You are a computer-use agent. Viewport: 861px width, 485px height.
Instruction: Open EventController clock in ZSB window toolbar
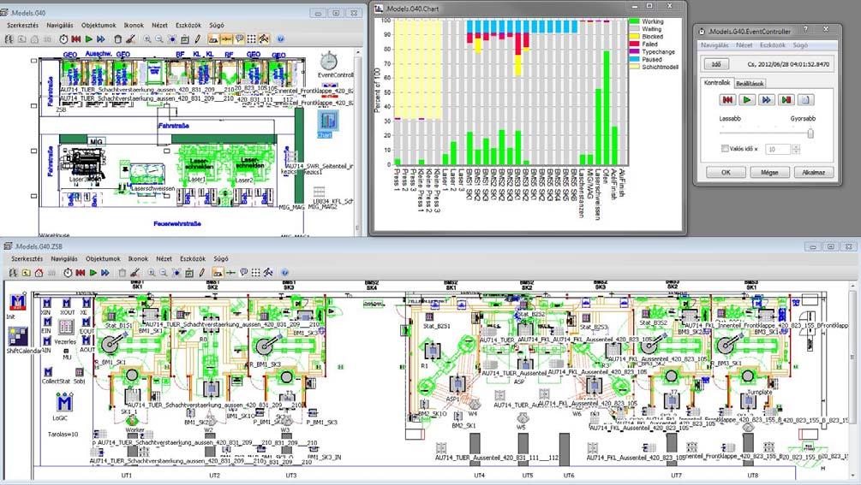(68, 273)
